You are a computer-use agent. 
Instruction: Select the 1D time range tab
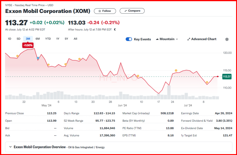(x=9, y=39)
